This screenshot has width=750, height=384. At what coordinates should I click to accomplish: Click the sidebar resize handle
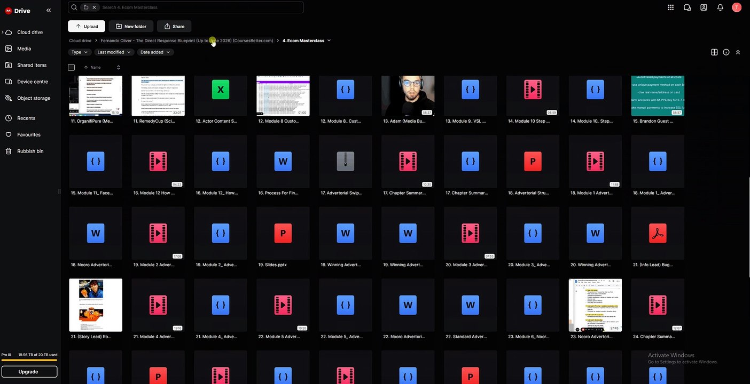59,191
